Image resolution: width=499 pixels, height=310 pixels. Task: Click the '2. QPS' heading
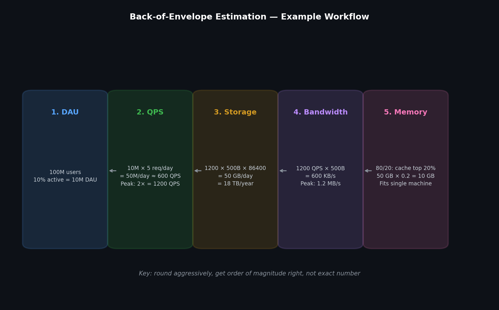(x=150, y=112)
